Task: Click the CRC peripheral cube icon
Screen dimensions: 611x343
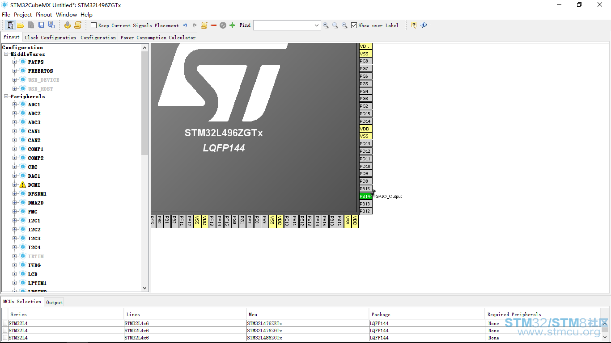Action: pyautogui.click(x=23, y=167)
